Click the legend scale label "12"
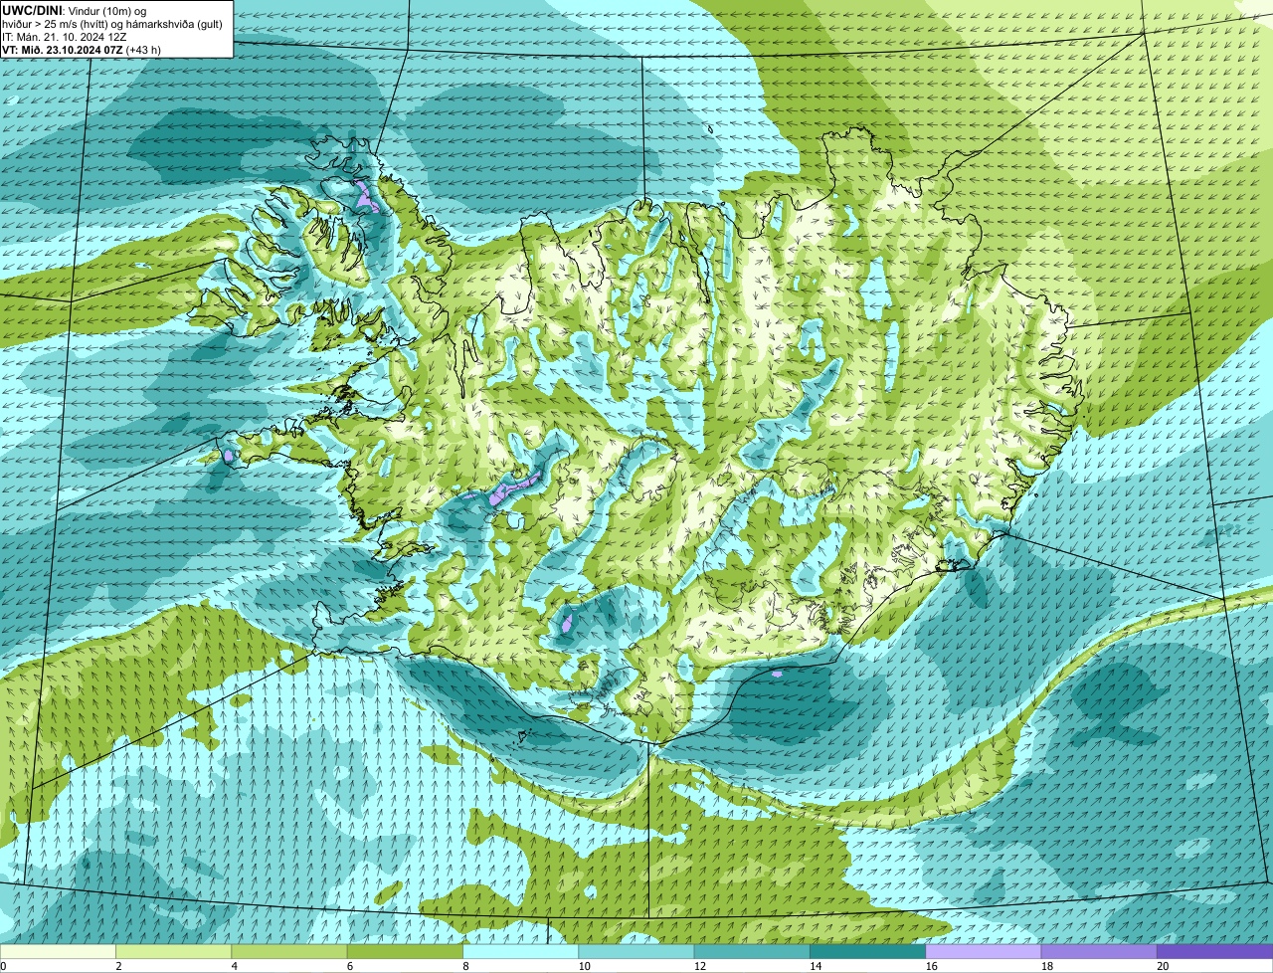This screenshot has height=973, width=1273. (x=699, y=965)
